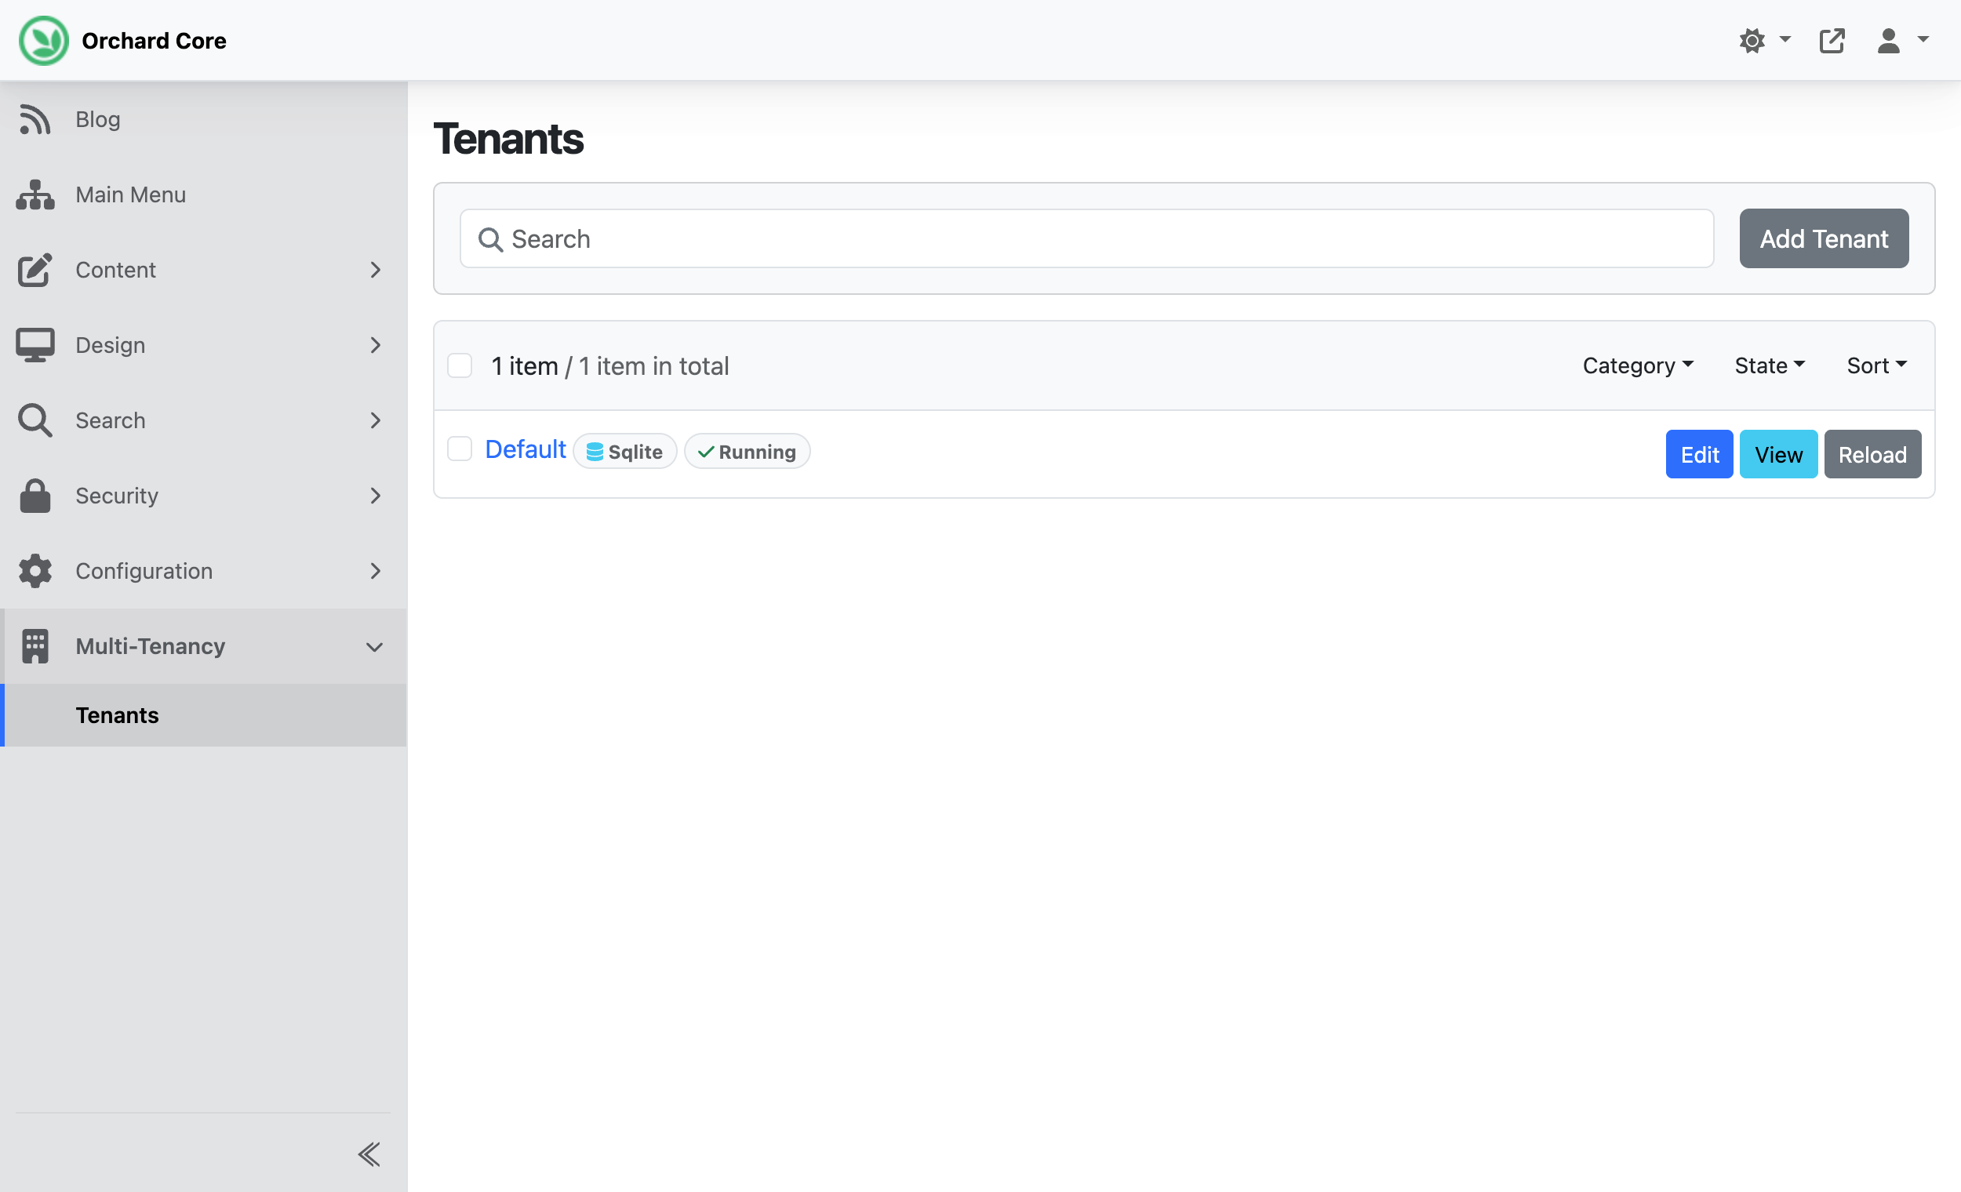The image size is (1961, 1192).
Task: Reload the Default tenant
Action: [1872, 454]
